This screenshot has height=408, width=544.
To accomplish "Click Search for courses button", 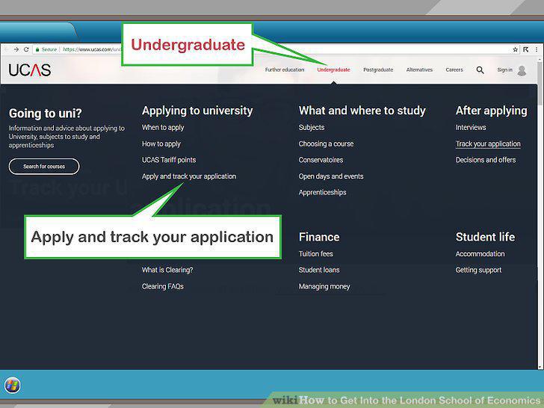I will [44, 167].
